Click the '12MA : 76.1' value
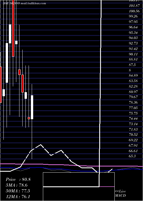The height and width of the screenshot is (201, 143). click(18, 196)
